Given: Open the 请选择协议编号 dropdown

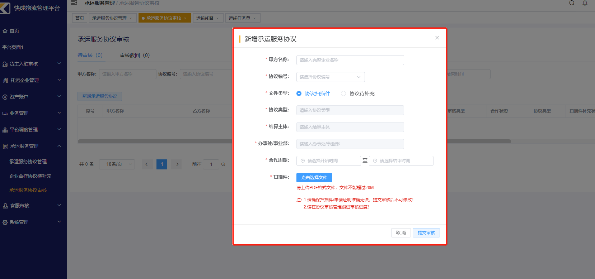Looking at the screenshot, I should 331,77.
